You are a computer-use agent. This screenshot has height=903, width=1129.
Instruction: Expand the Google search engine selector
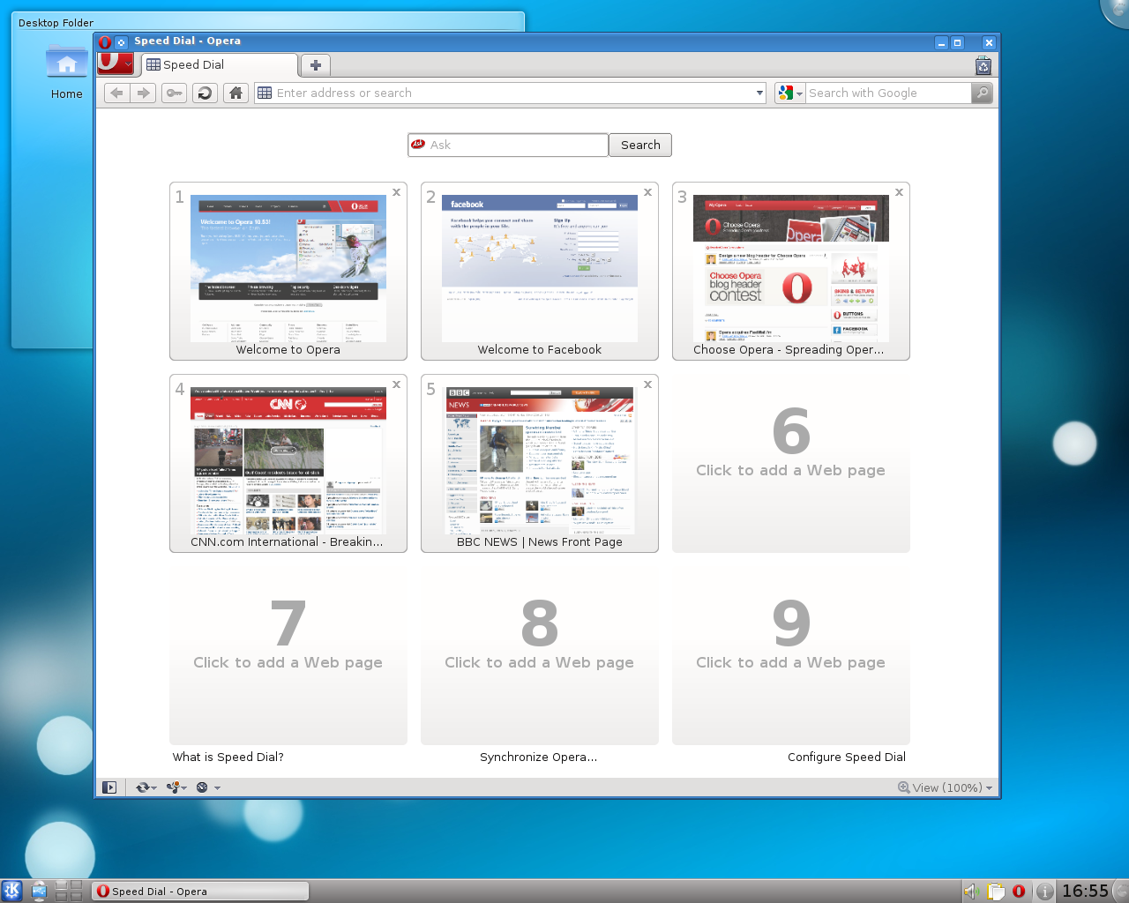[790, 93]
